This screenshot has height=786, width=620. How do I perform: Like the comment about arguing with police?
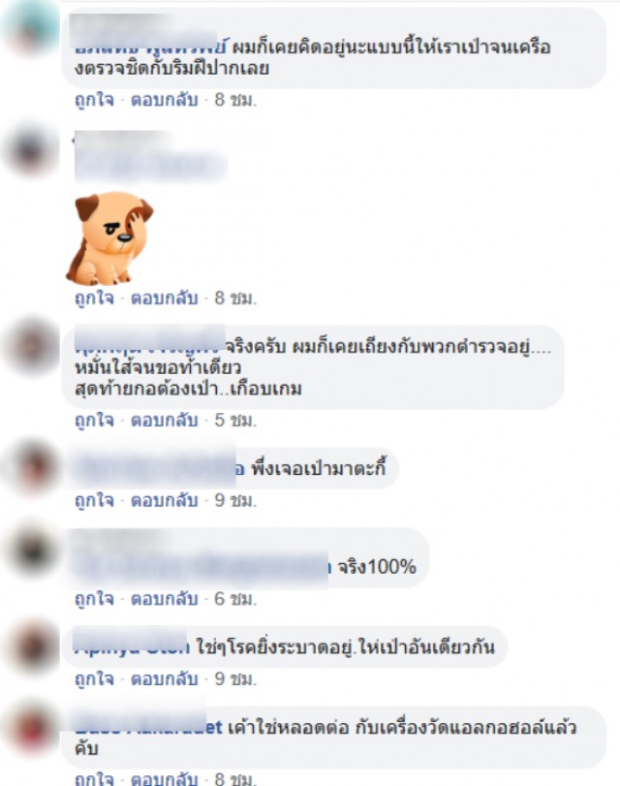94,420
